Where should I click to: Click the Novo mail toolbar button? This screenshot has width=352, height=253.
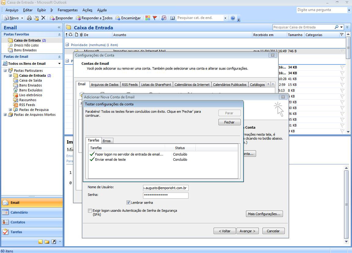click(x=11, y=18)
